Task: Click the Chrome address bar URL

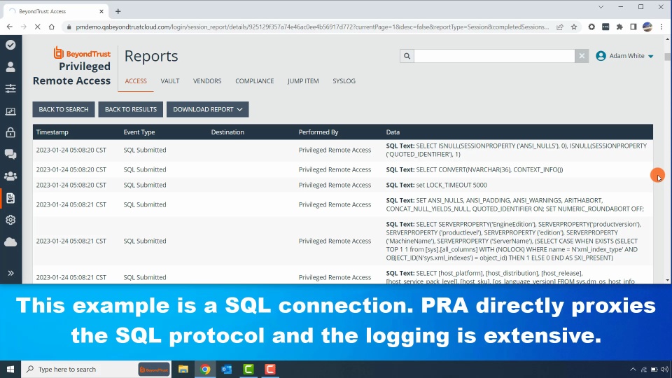Action: [x=312, y=27]
